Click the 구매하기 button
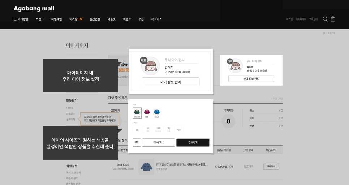Image resolution: width=349 pixels, height=185 pixels. point(193,143)
